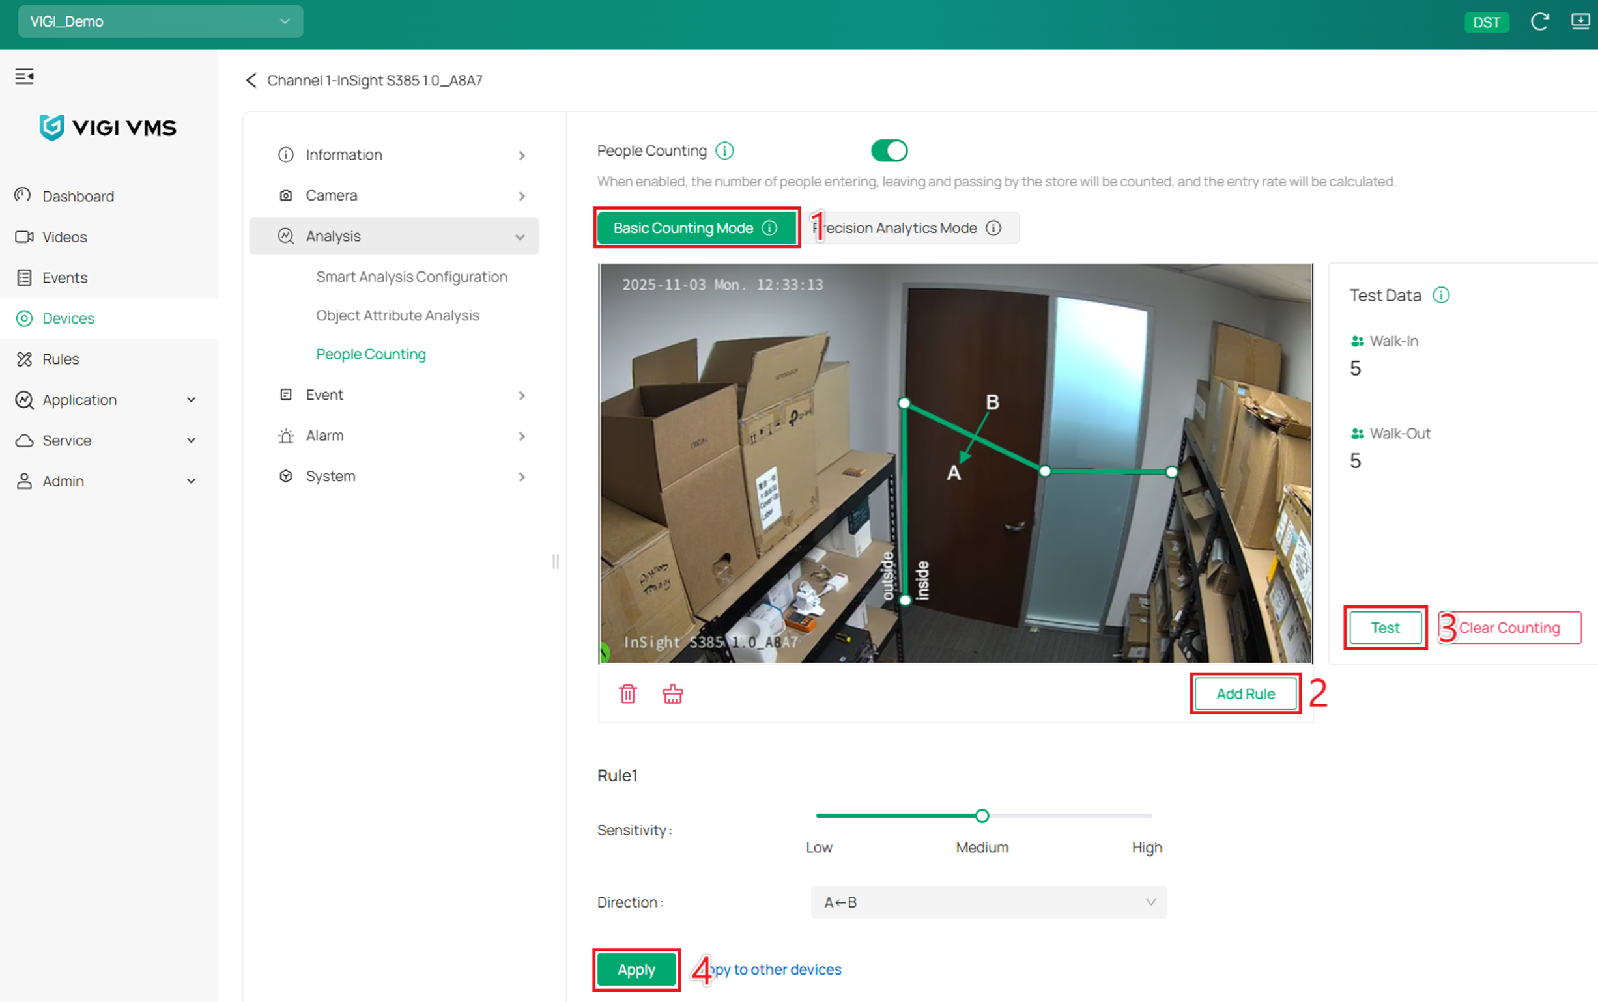This screenshot has width=1598, height=1002.
Task: Click the clear-all basket icon under video
Action: (x=672, y=694)
